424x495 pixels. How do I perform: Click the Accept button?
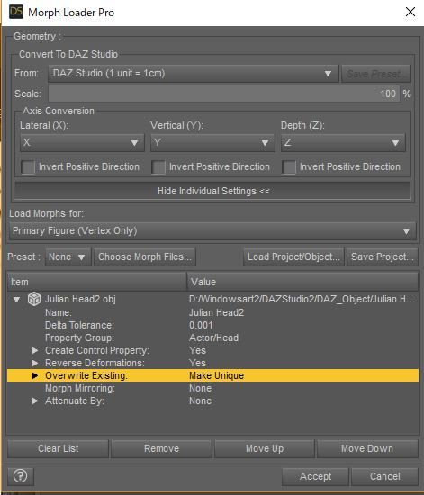tap(315, 476)
